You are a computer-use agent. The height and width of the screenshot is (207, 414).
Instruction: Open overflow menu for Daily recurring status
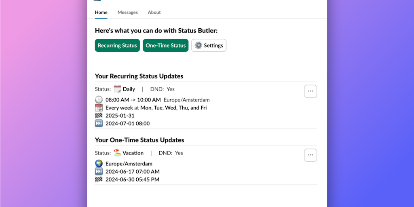tap(310, 91)
